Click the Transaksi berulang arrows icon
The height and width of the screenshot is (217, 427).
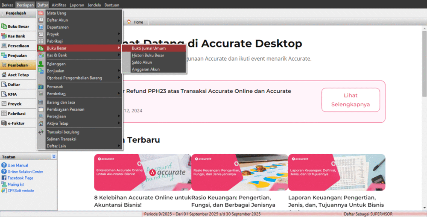[41, 132]
